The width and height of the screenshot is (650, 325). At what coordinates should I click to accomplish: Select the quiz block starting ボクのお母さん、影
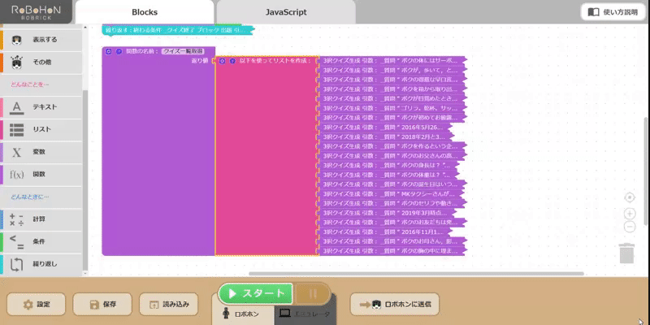392,241
